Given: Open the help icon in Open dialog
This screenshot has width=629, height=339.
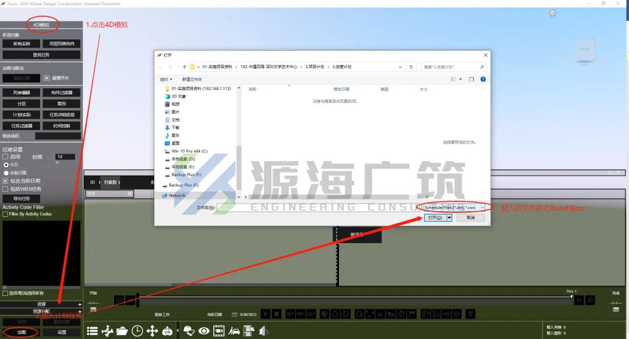Looking at the screenshot, I should (x=483, y=79).
